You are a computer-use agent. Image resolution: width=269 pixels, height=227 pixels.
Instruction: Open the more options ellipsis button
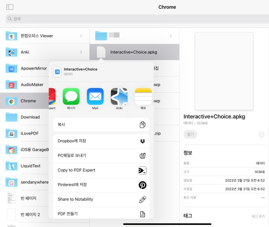pos(261,135)
